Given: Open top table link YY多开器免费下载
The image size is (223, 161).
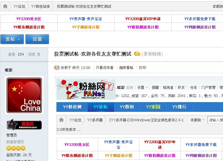Looking at the screenshot, I should 200,19.
